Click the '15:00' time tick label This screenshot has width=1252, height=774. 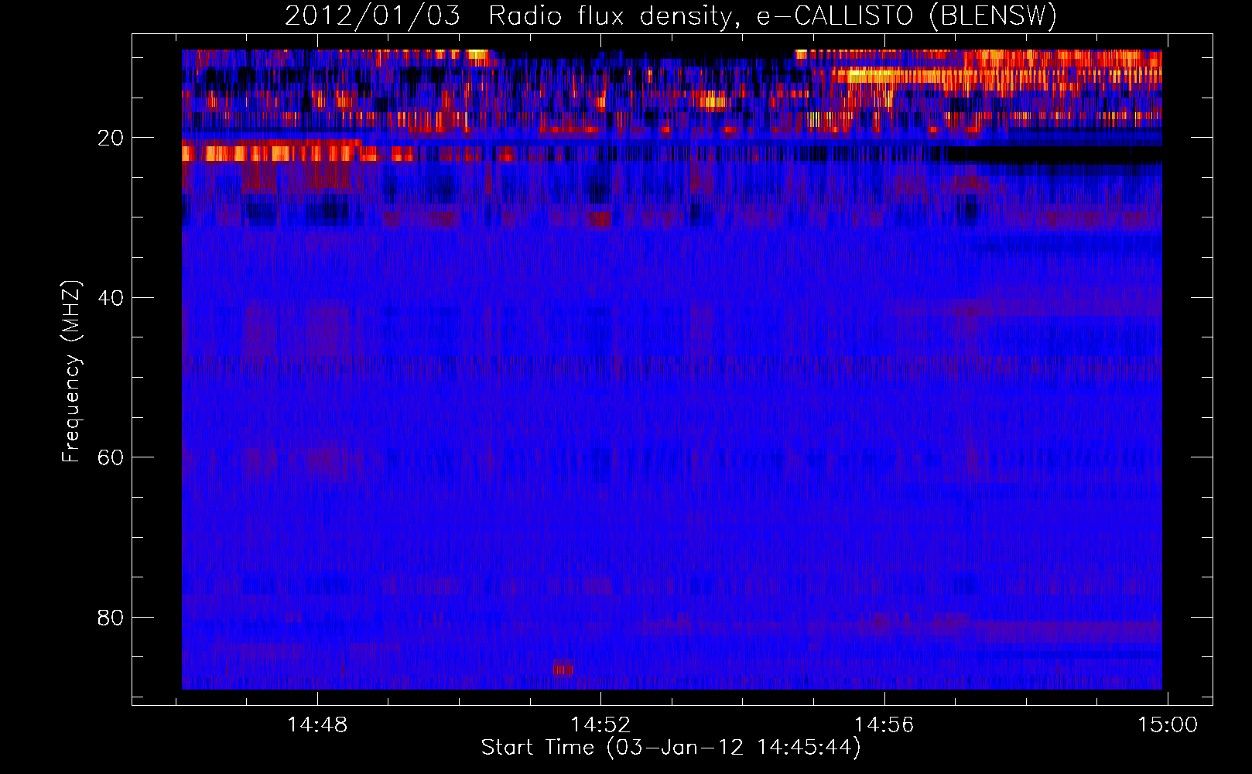pyautogui.click(x=1167, y=725)
